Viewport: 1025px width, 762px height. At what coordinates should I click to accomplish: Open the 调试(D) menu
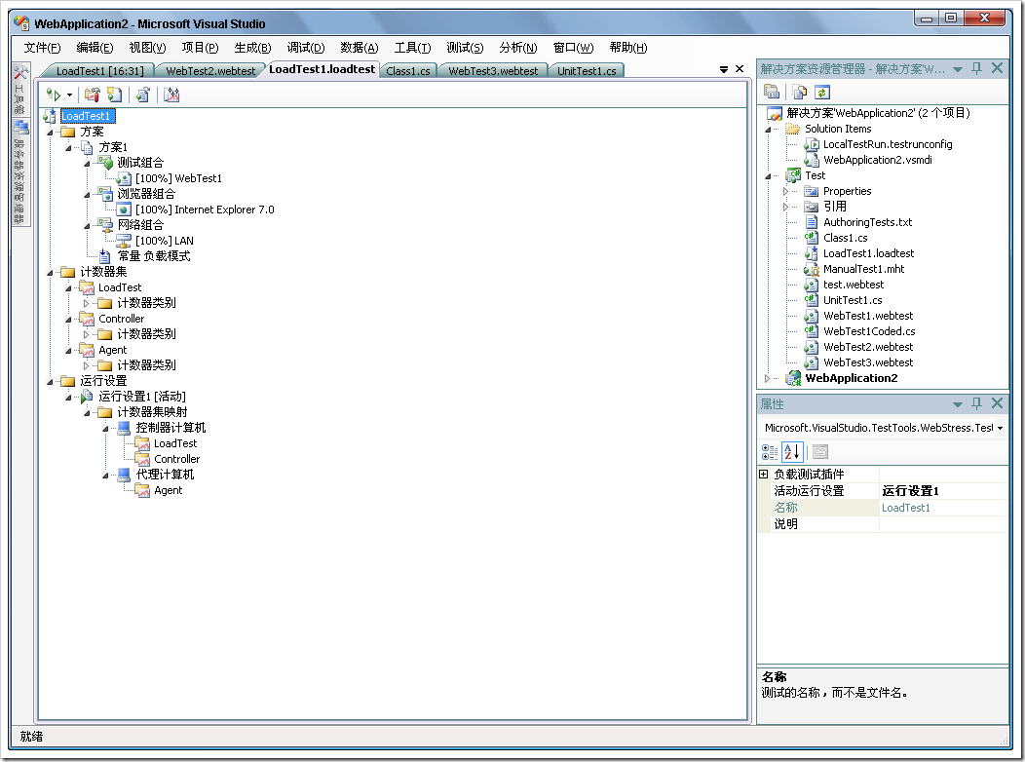pos(305,47)
